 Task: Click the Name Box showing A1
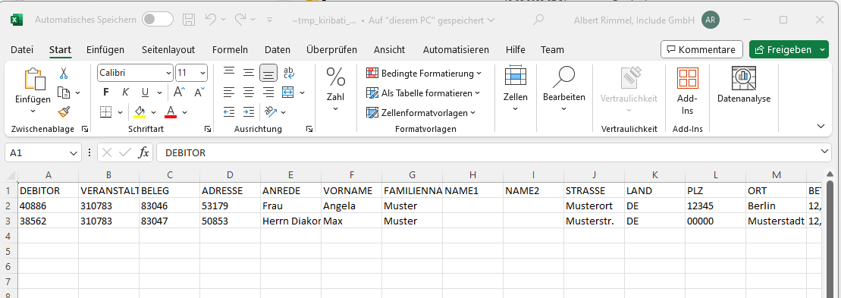(43, 152)
